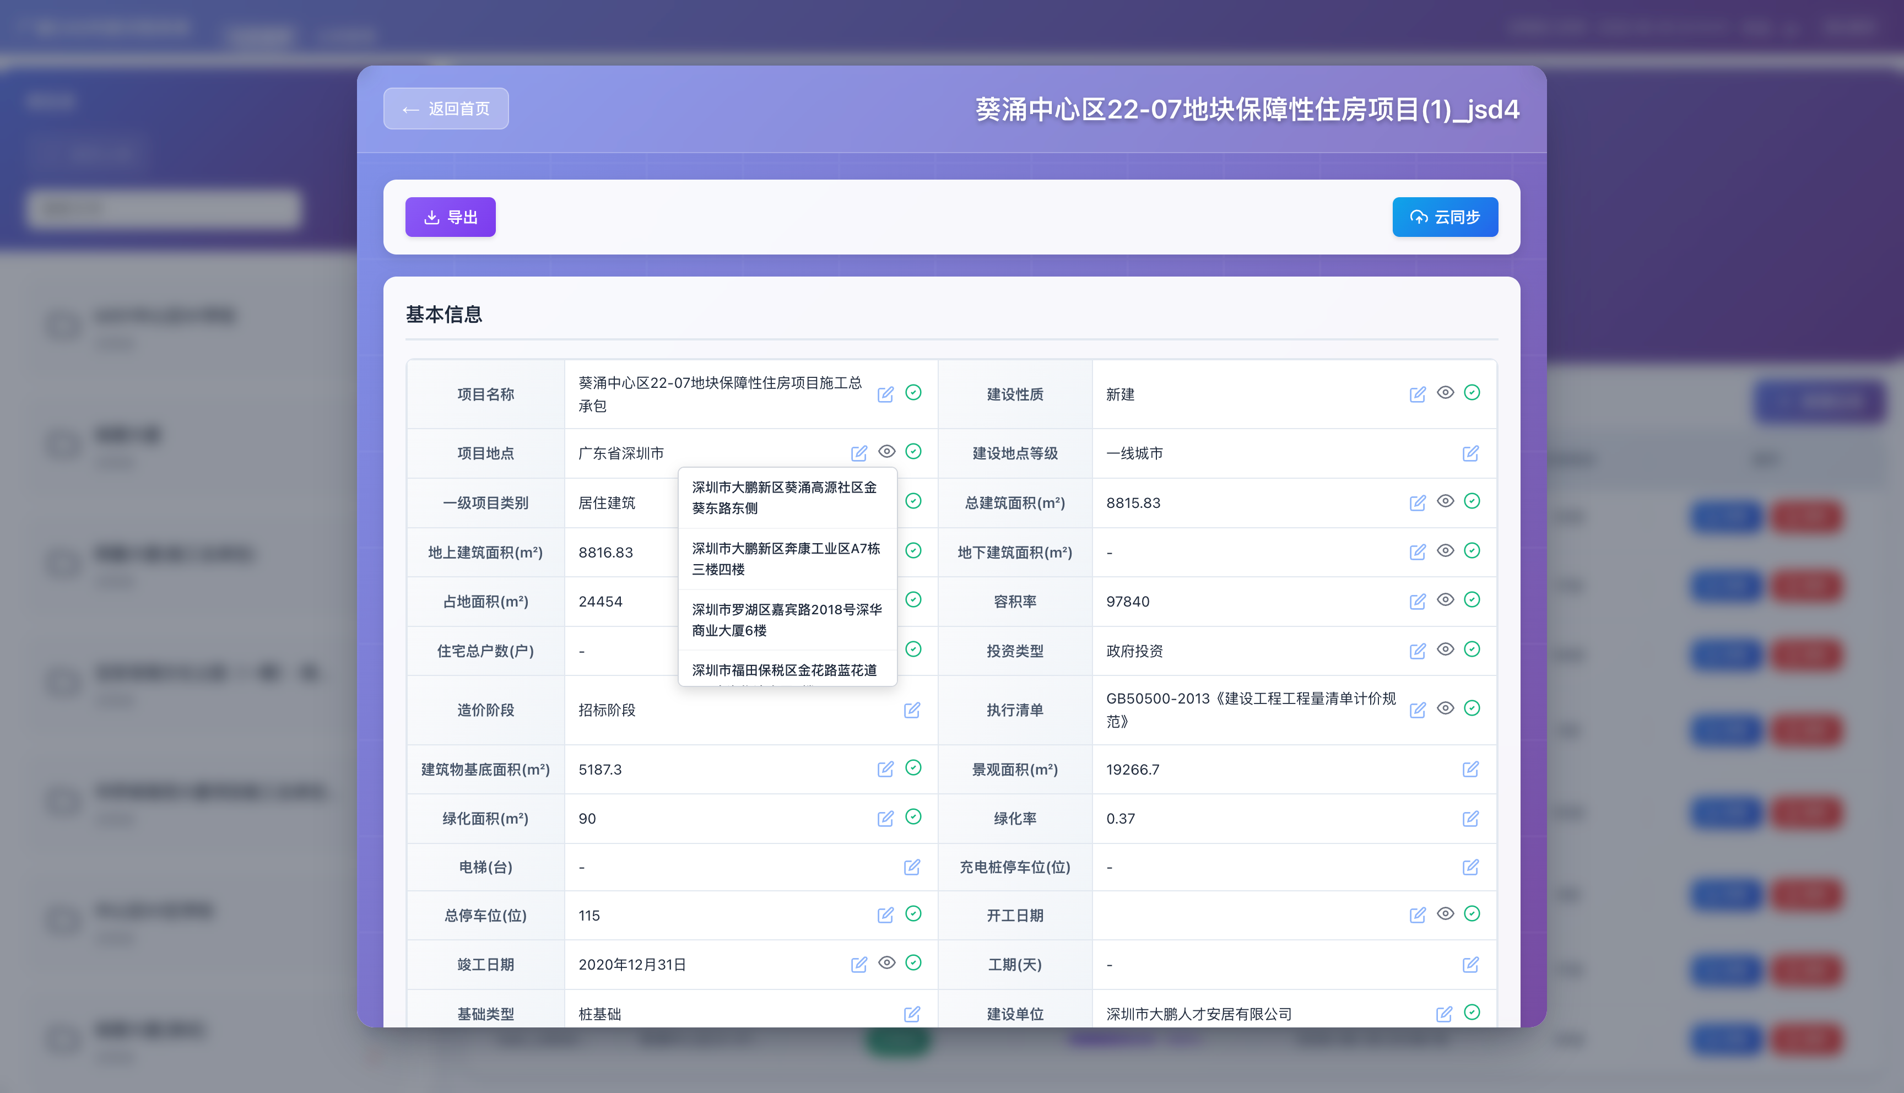Click green check for 绿化面积
Image resolution: width=1904 pixels, height=1093 pixels.
tap(913, 817)
